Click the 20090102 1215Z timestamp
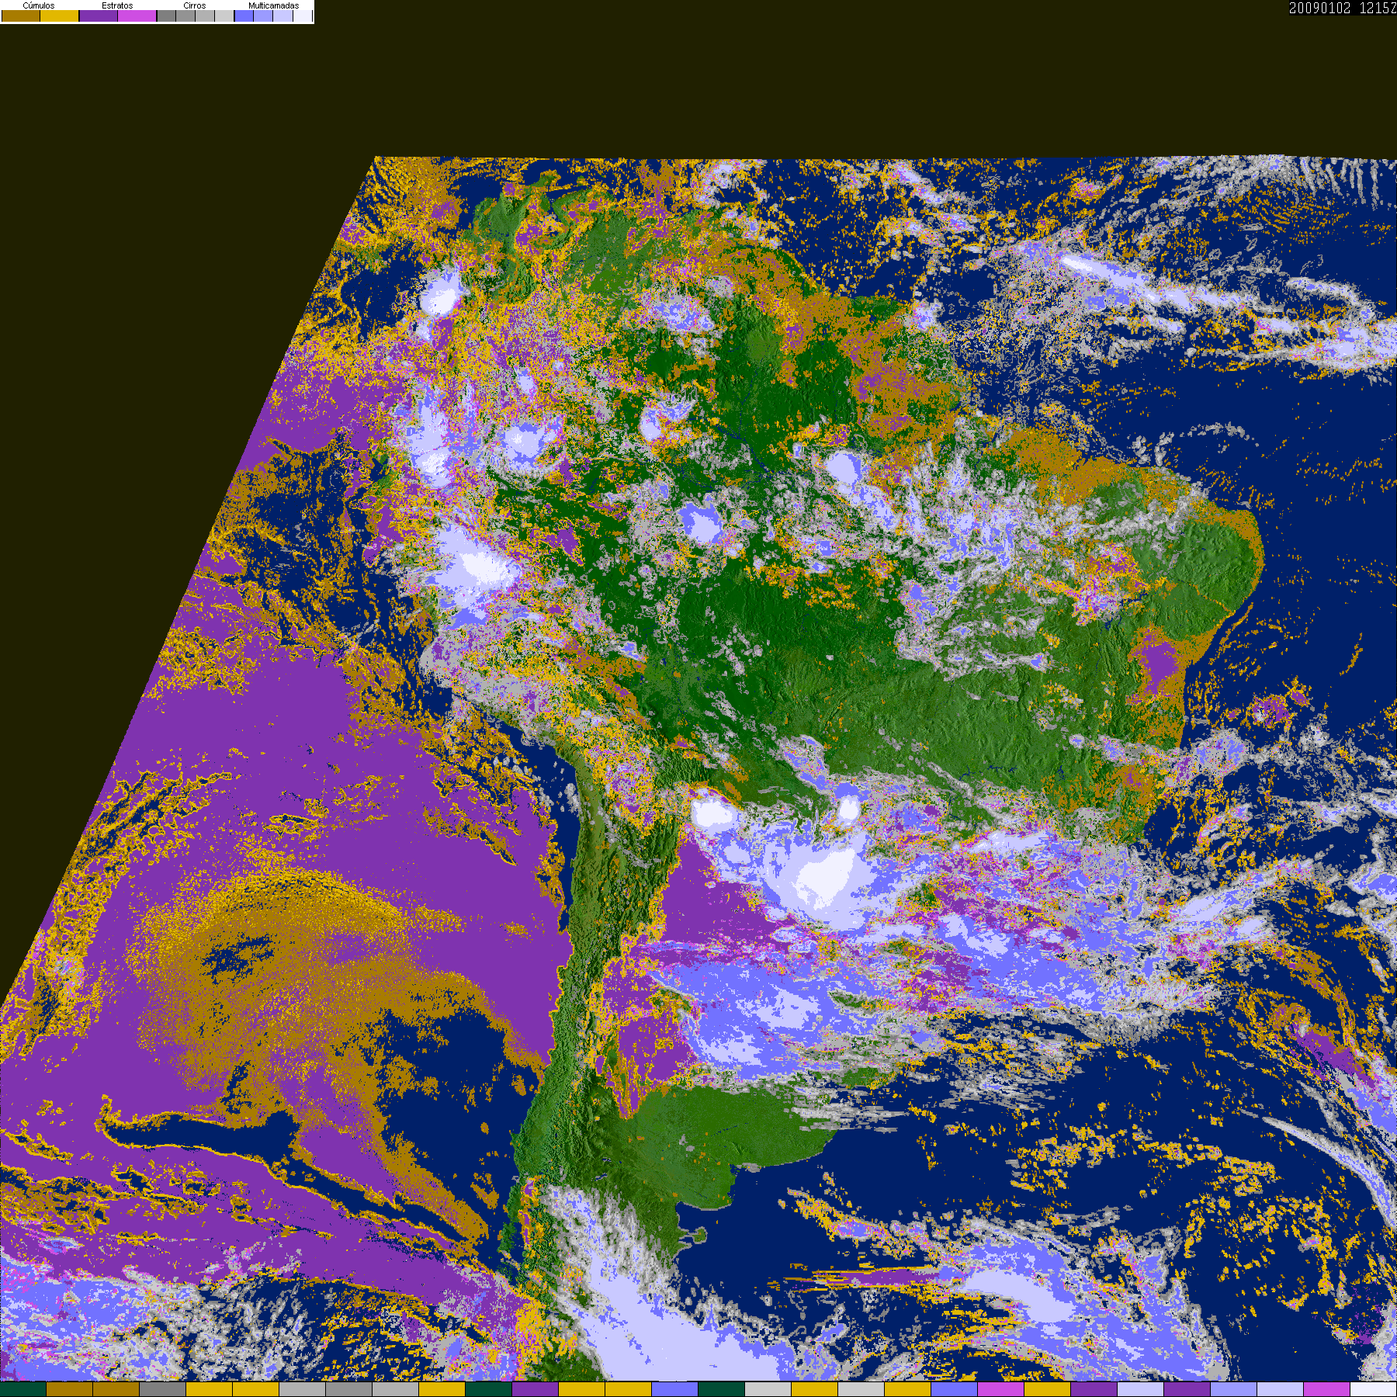Viewport: 1397px width, 1397px height. click(1343, 8)
